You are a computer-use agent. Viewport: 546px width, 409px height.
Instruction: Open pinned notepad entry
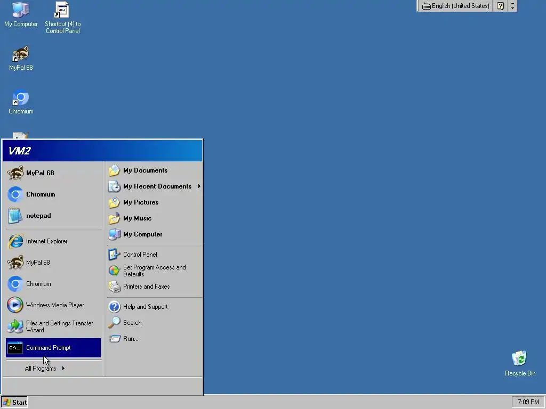tap(53, 216)
